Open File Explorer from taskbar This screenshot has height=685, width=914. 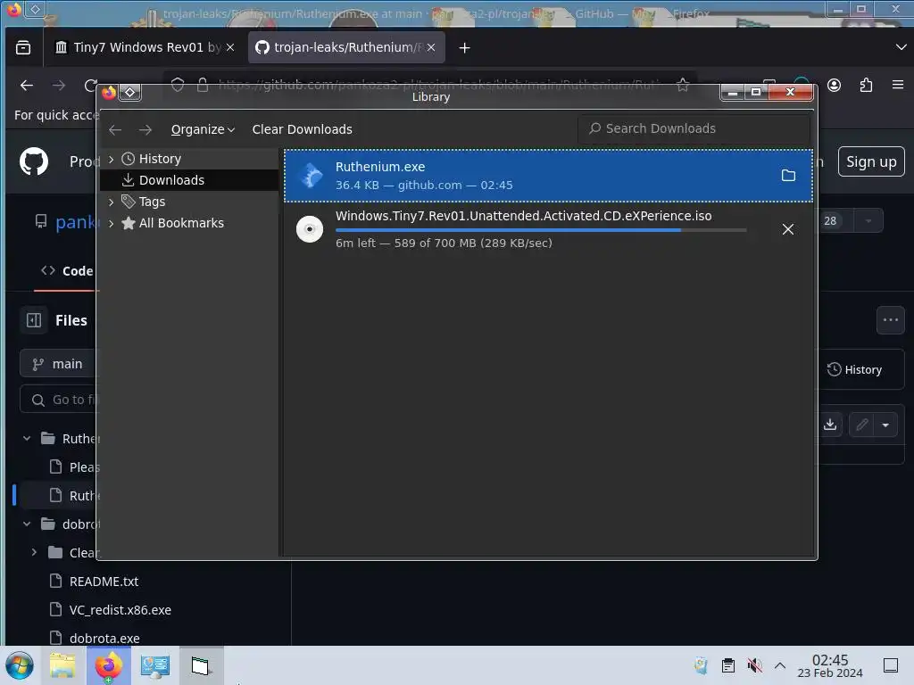pyautogui.click(x=63, y=665)
